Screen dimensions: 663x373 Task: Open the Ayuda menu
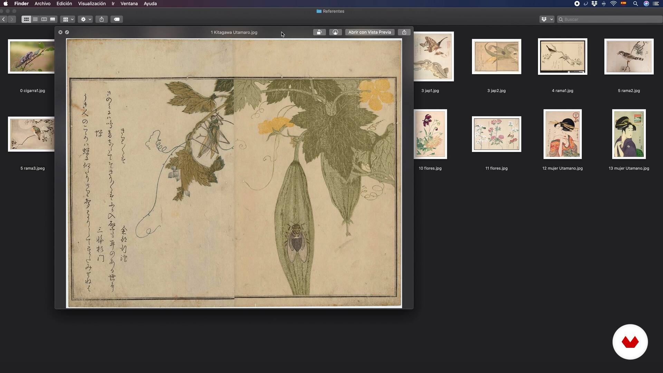(x=150, y=3)
